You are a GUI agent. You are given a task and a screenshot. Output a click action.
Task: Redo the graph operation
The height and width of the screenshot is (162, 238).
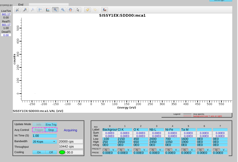pos(95,10)
